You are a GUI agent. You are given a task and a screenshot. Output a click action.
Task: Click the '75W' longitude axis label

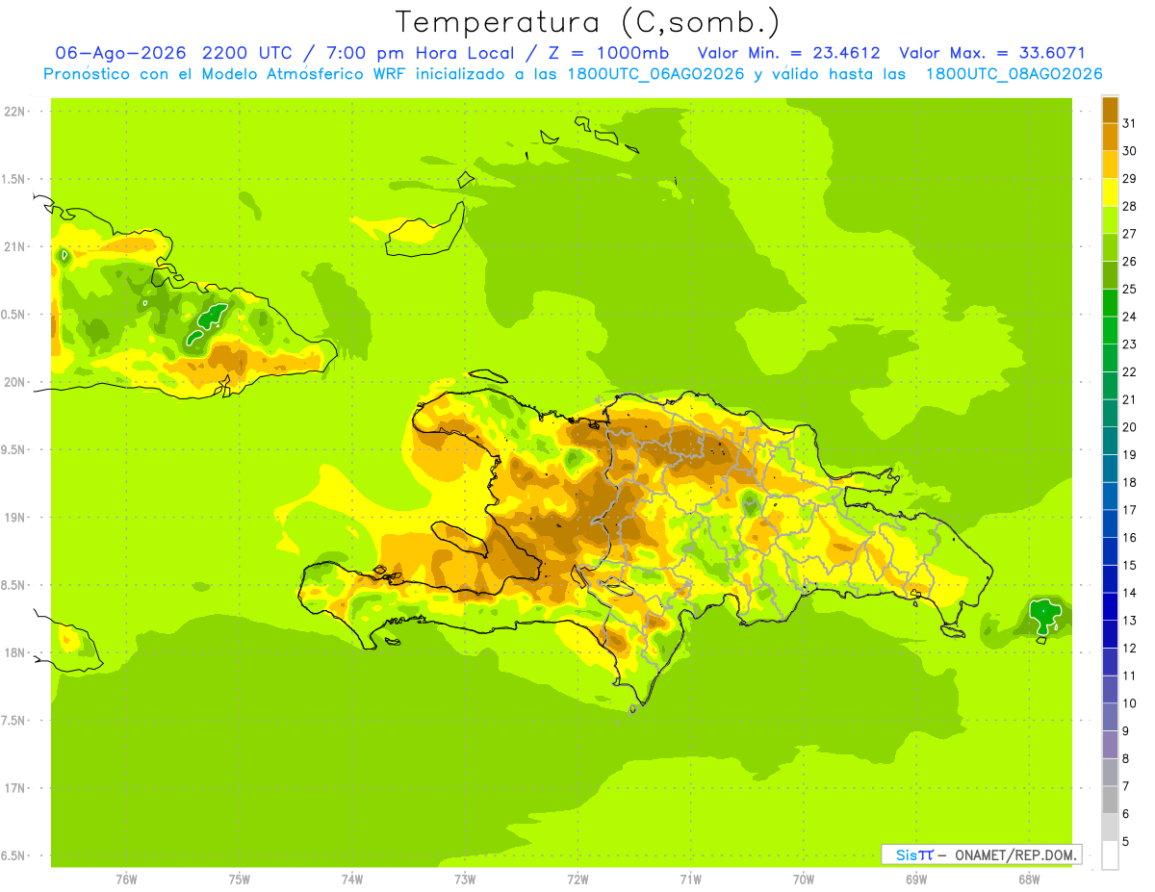tap(239, 879)
